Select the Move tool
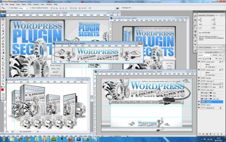The height and width of the screenshot is (142, 226). 3,19
